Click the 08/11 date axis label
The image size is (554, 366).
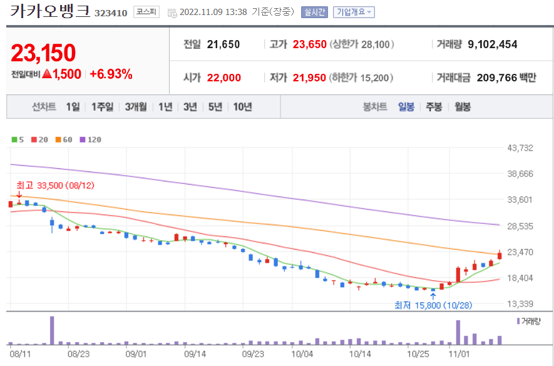coord(20,354)
